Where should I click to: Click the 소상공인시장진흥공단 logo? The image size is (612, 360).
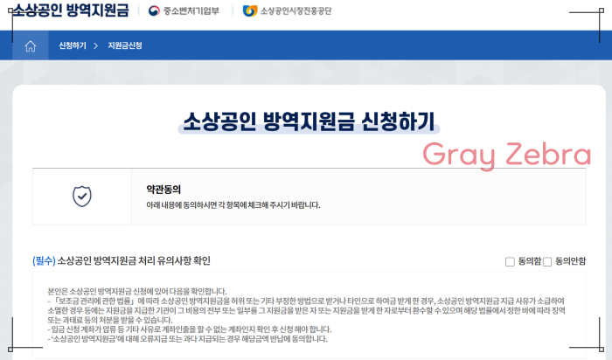[x=287, y=10]
